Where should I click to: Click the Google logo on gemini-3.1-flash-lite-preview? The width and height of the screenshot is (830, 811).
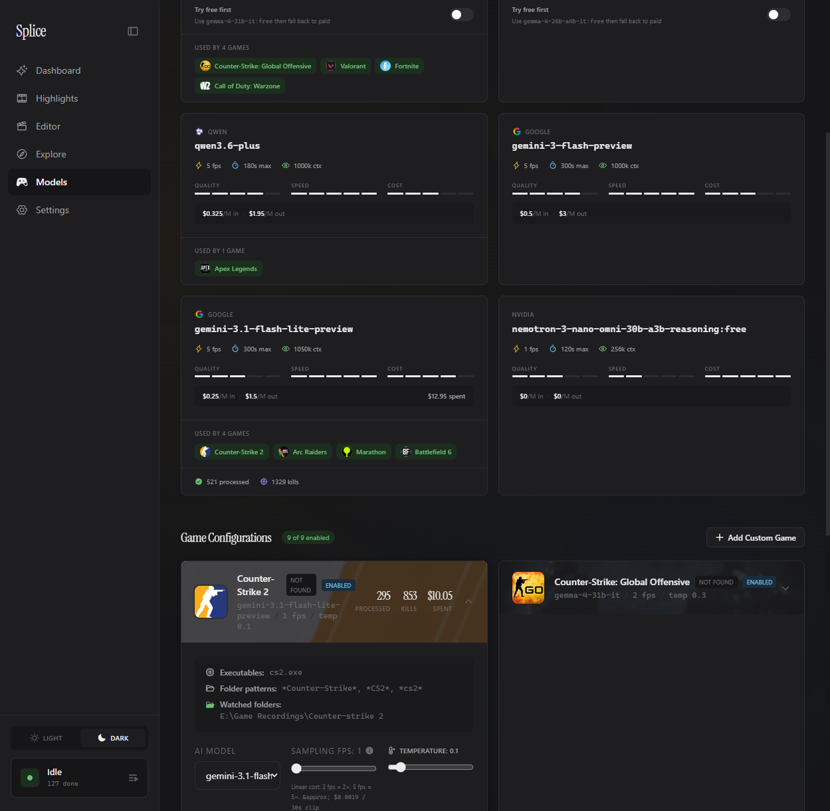199,314
